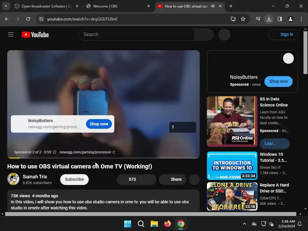Open Chrome profile icon

tap(291, 19)
